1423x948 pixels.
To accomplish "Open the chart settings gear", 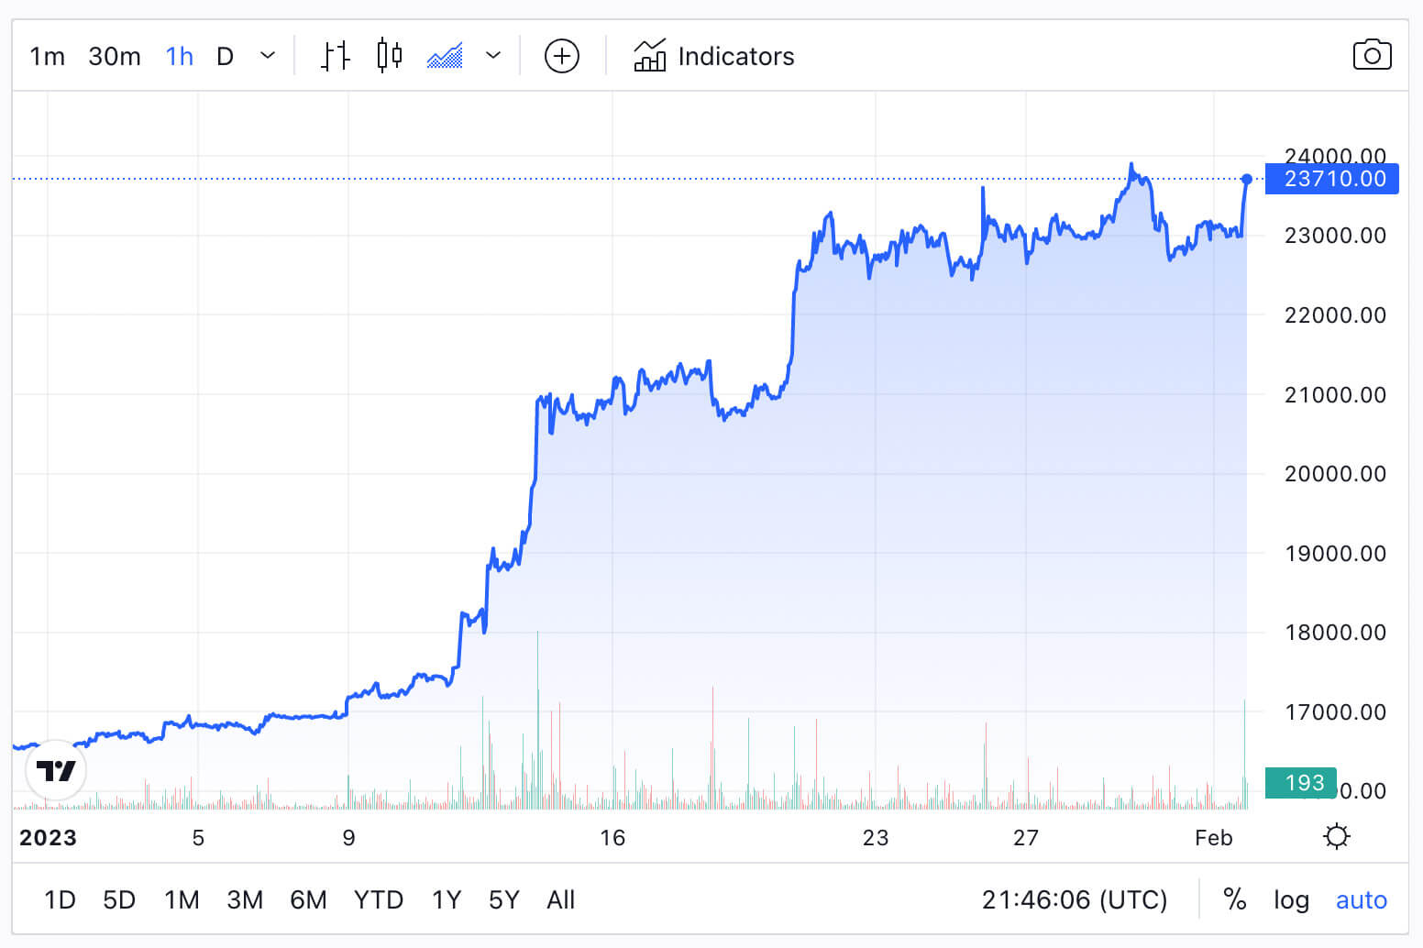I will pos(1337,835).
